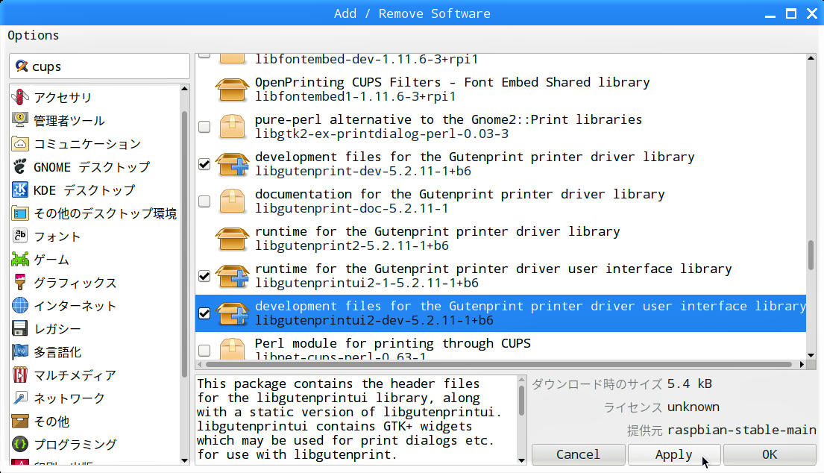Click package icon for libgutenprintui2-1
The image size is (824, 473).
[x=232, y=276]
